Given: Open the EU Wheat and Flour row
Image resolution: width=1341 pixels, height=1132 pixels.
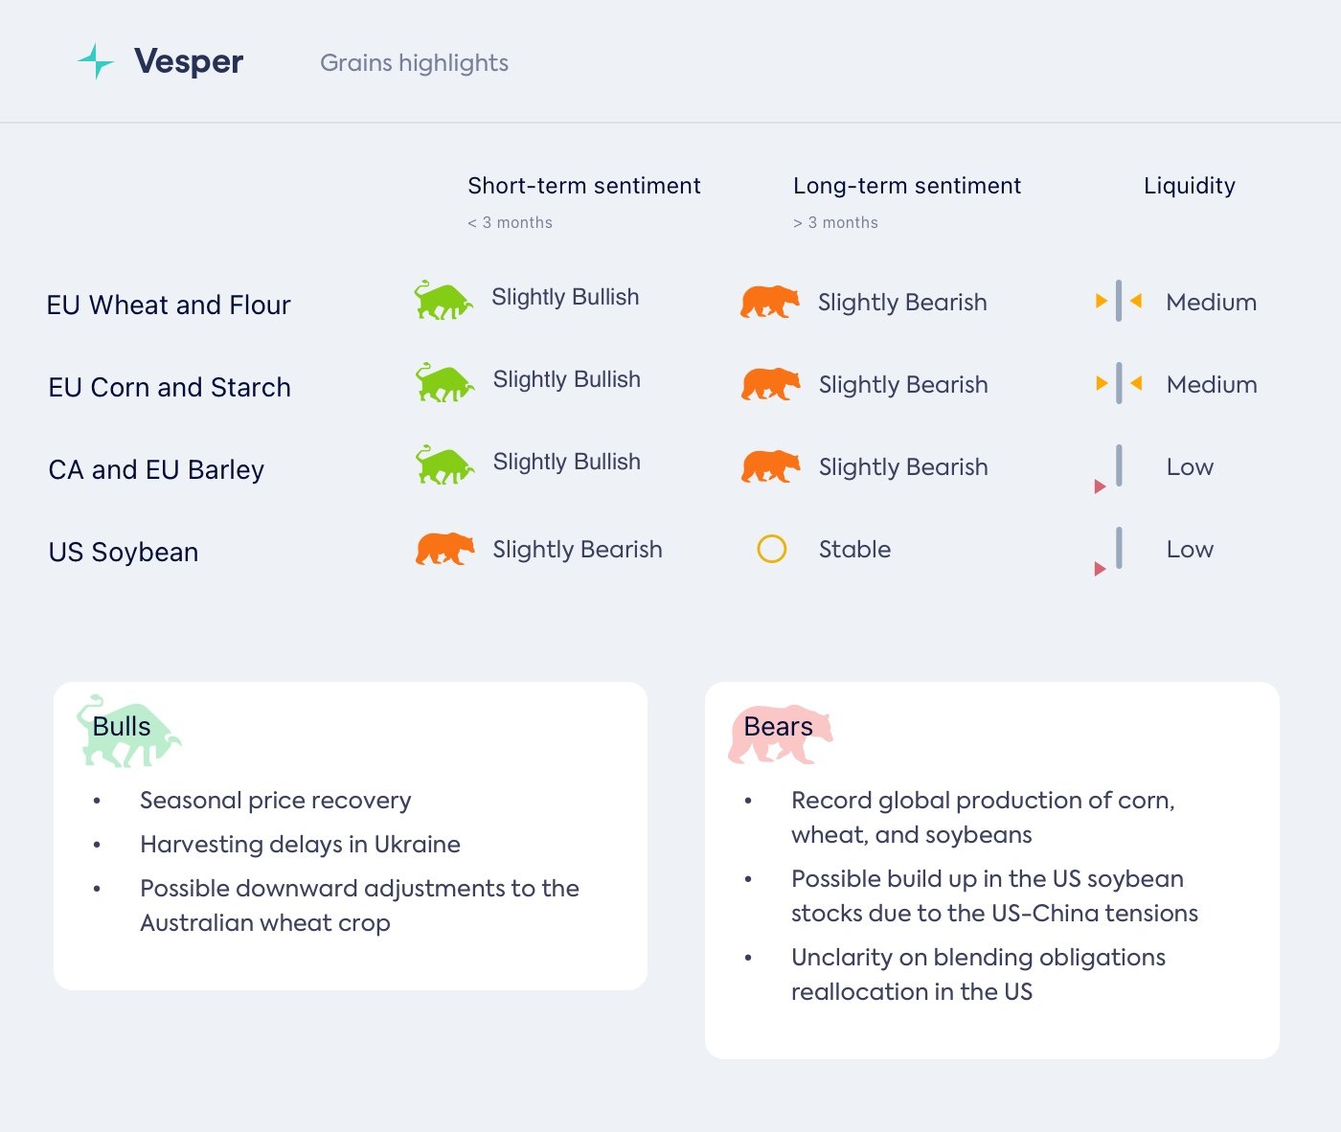Looking at the screenshot, I should (x=169, y=305).
